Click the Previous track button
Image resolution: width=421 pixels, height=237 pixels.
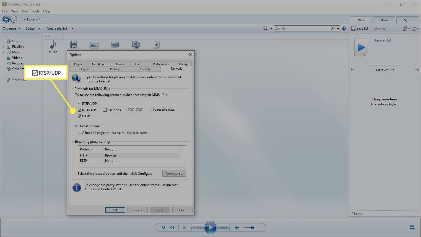(x=197, y=228)
